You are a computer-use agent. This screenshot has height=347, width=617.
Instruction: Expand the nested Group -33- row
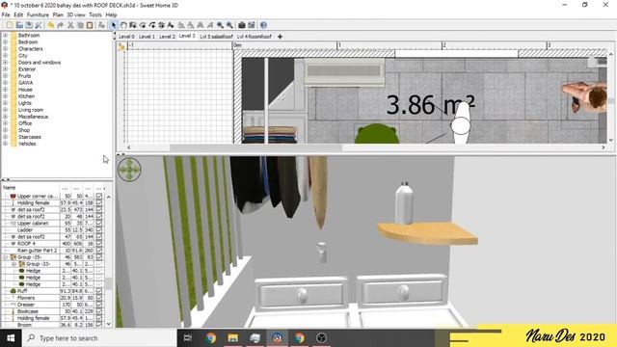point(14,263)
